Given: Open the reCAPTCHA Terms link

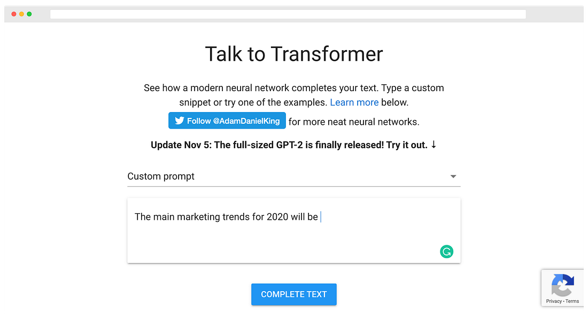Looking at the screenshot, I should pos(572,301).
